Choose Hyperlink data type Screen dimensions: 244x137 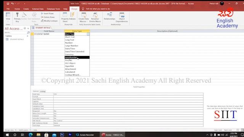coord(77,66)
